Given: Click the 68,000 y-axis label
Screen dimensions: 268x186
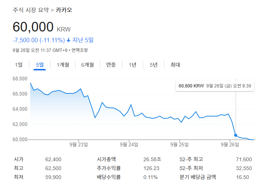Looking at the screenshot, I should click(20, 79).
